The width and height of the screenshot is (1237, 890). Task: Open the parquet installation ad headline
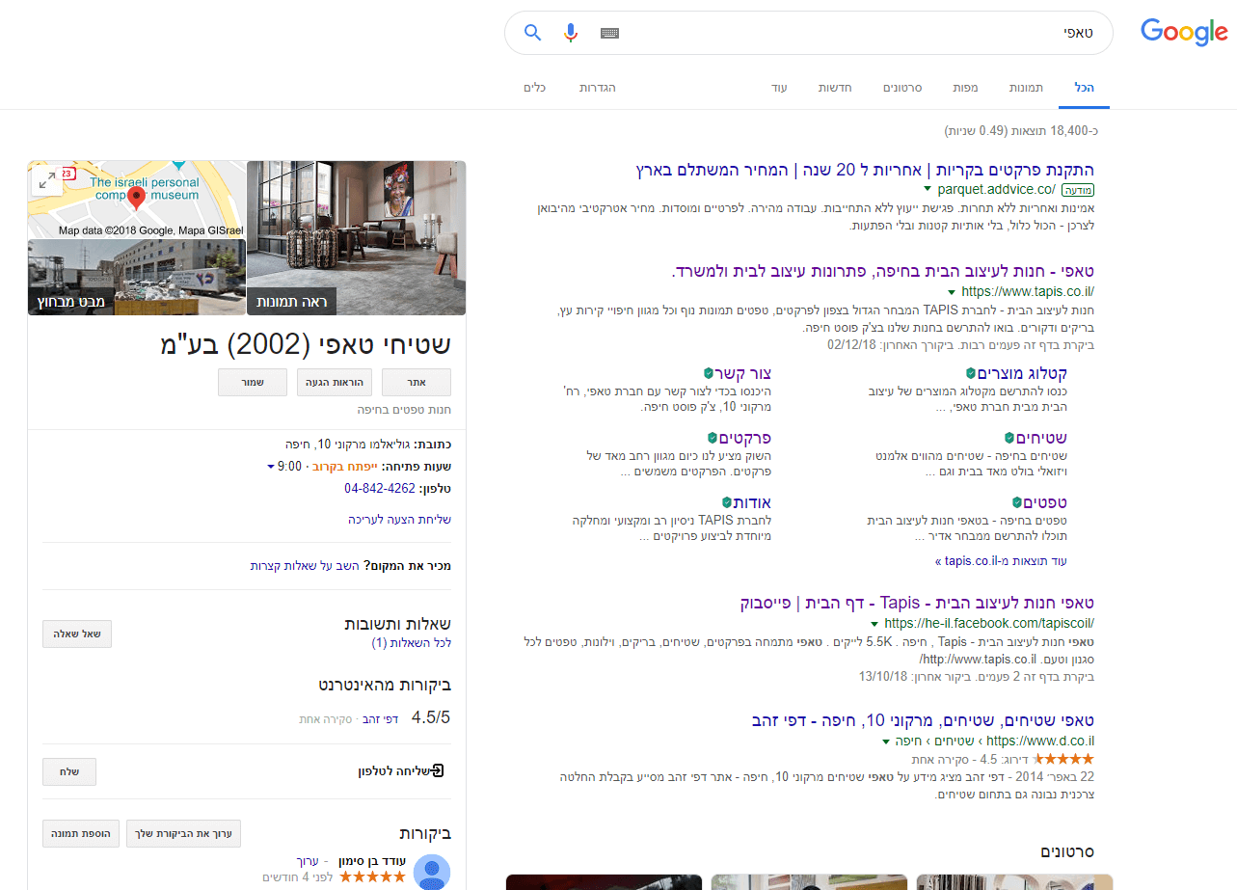coord(865,169)
